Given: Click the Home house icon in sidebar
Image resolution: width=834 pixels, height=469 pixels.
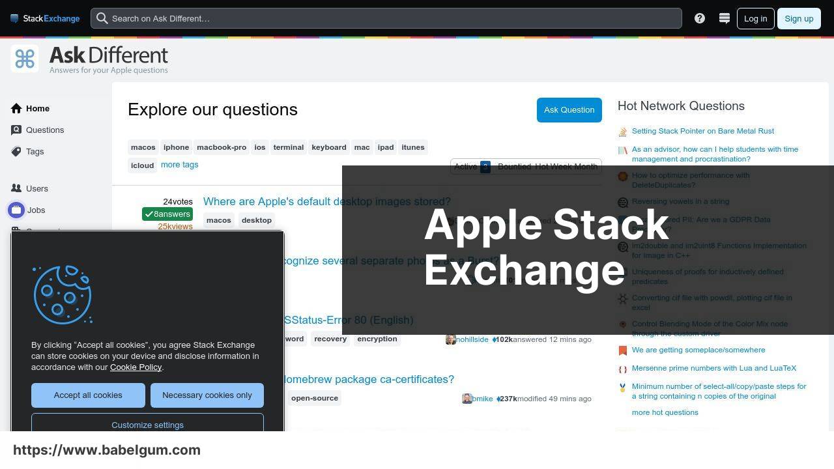Looking at the screenshot, I should pyautogui.click(x=16, y=108).
